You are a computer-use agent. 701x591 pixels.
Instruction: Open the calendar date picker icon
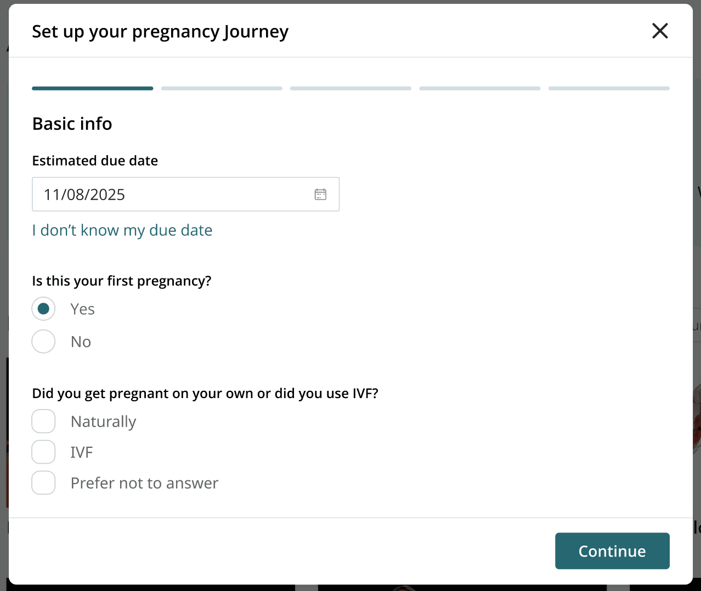pos(320,194)
